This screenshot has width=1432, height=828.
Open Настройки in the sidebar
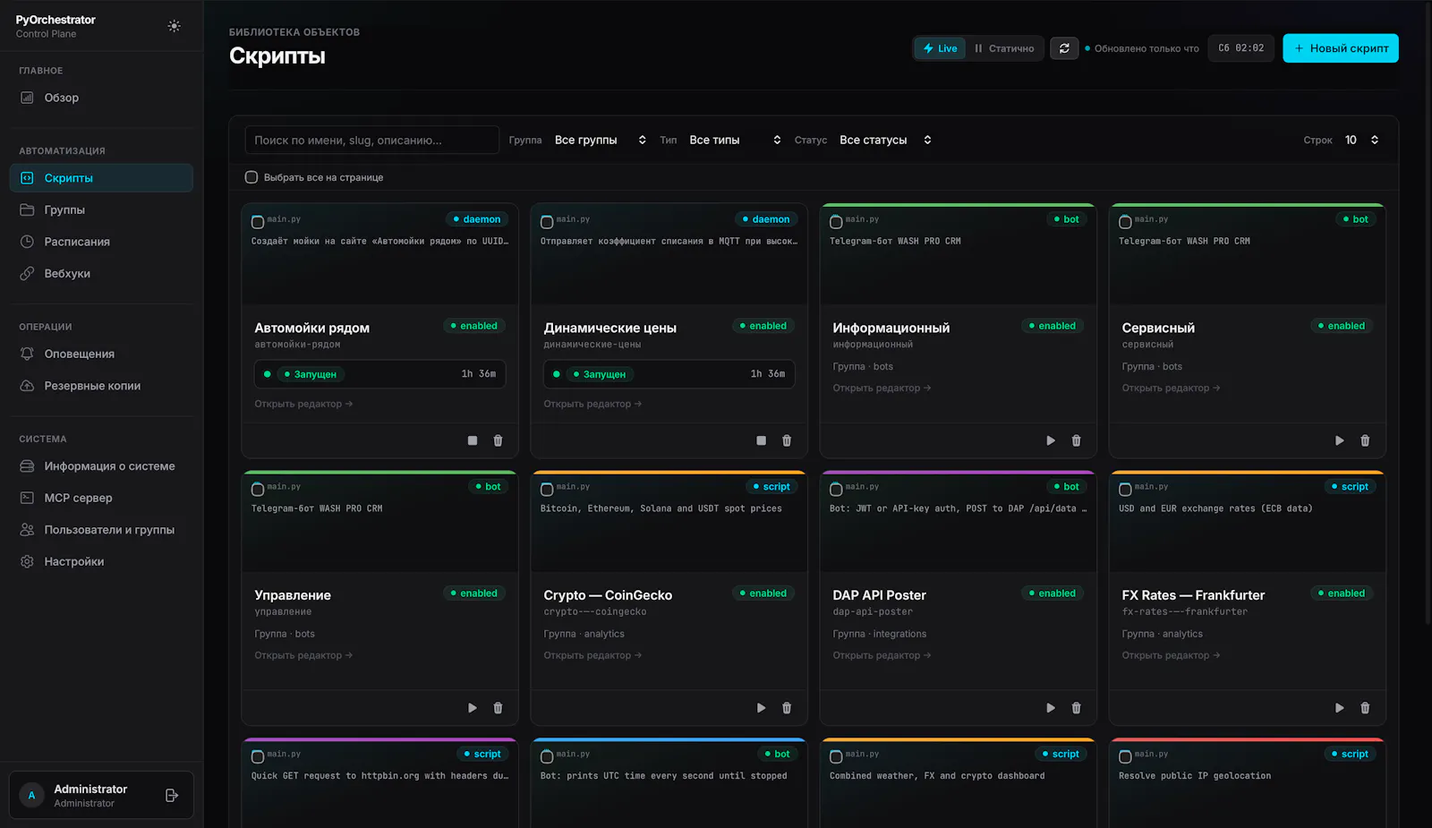click(101, 561)
